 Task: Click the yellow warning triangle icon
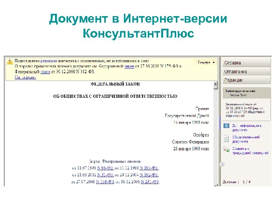pos(10,61)
